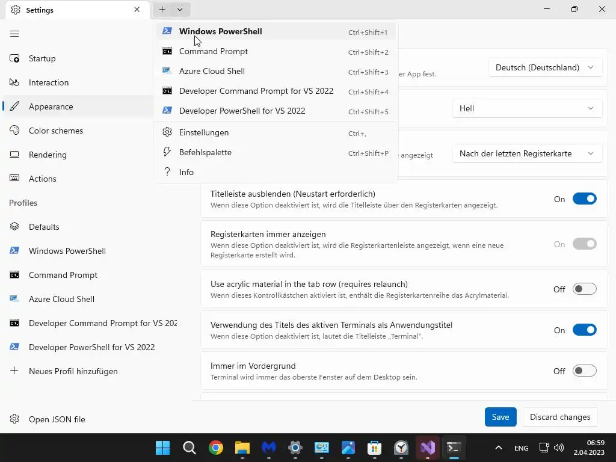Viewport: 616px width, 462px height.
Task: Click the Defaults layers icon
Action: (x=14, y=227)
